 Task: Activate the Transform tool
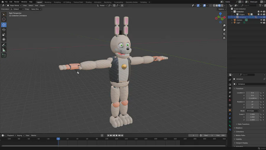click(x=4, y=40)
